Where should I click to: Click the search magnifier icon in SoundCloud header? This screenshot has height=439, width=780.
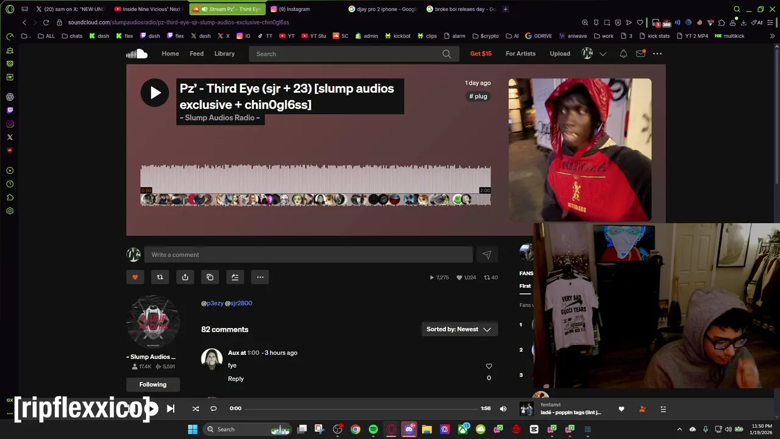click(x=447, y=54)
